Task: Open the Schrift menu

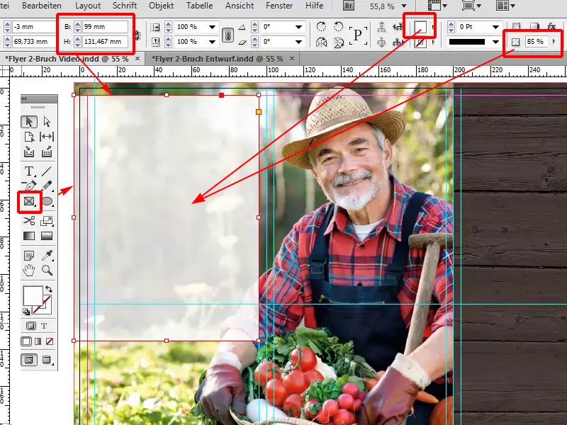Action: tap(125, 6)
